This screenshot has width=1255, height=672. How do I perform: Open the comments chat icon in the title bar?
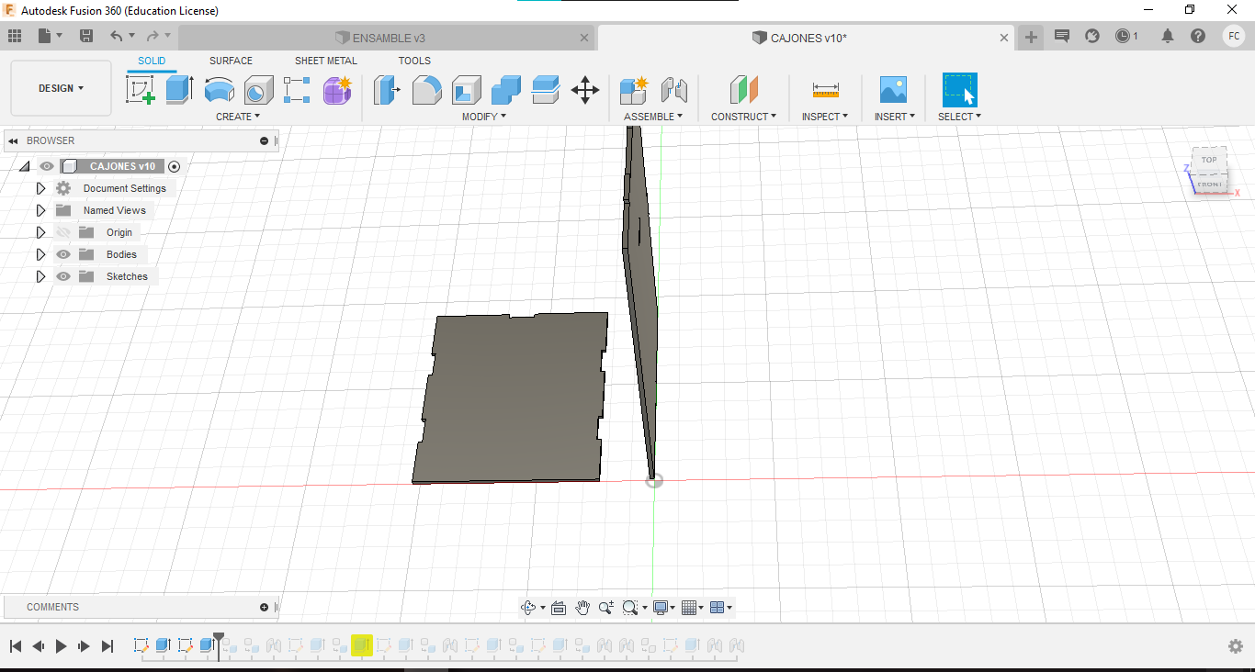pyautogui.click(x=1062, y=36)
